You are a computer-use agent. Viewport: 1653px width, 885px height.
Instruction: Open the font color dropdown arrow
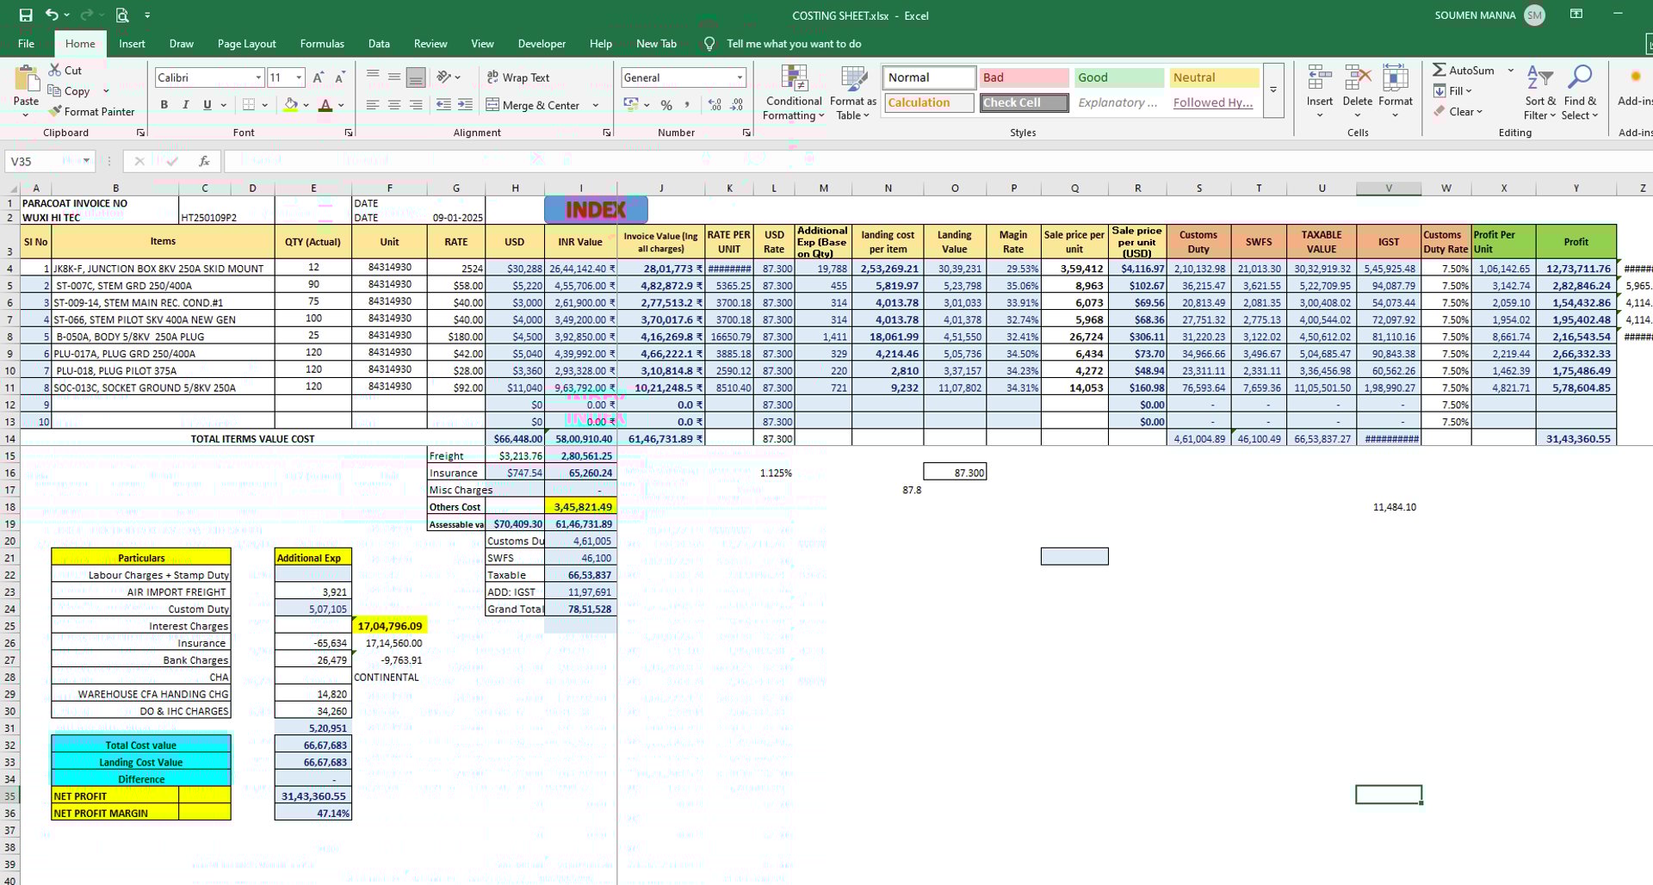tap(342, 105)
